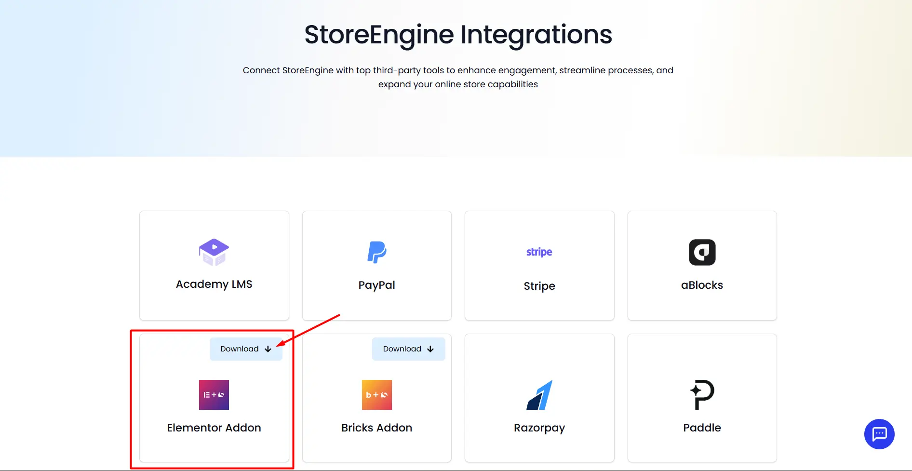Click the StoreEngine Integrations heading
The height and width of the screenshot is (471, 912).
click(457, 34)
